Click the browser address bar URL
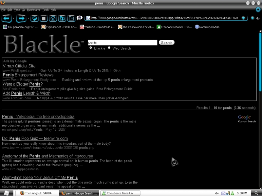The width and height of the screenshot is (262, 196). [164, 18]
